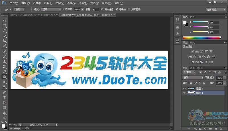Select the Eyedropper tool
Image resolution: width=228 pixels, height=131 pixels.
pyautogui.click(x=4, y=46)
